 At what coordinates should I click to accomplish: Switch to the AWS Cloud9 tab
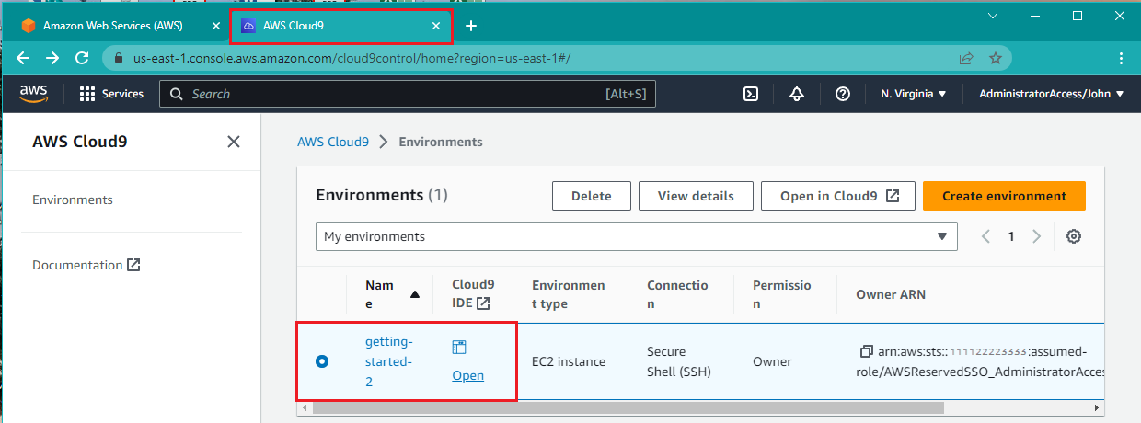(x=340, y=26)
